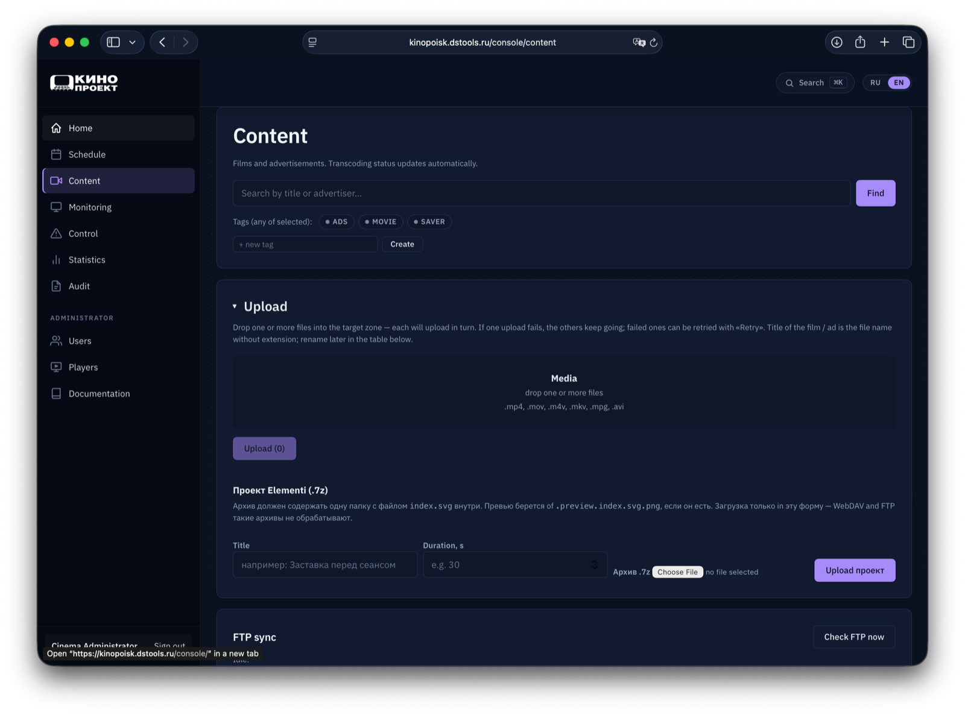The width and height of the screenshot is (965, 715).
Task: Click the Create tag button
Action: 402,244
